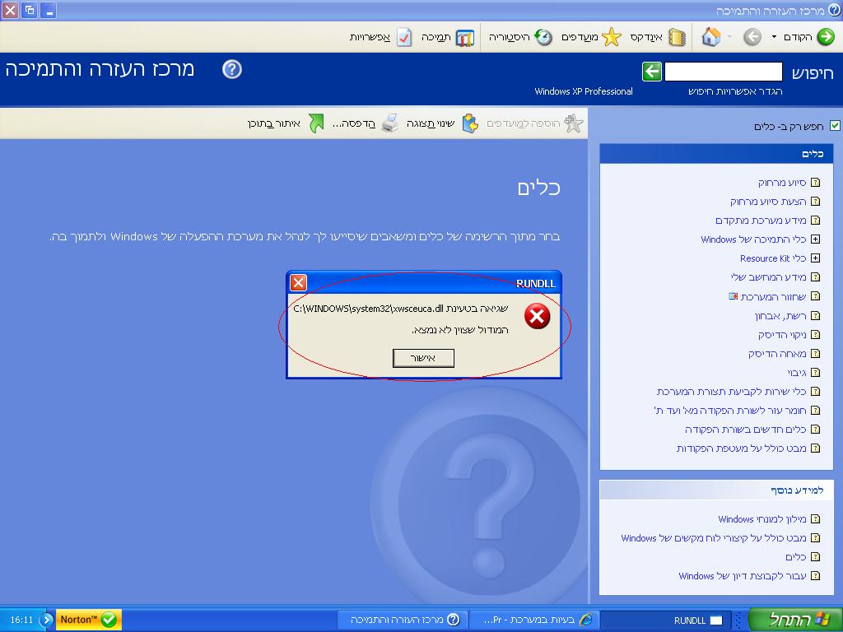Click inside the search (חיפוש) text box
Screen dimensions: 843x632
click(x=723, y=71)
